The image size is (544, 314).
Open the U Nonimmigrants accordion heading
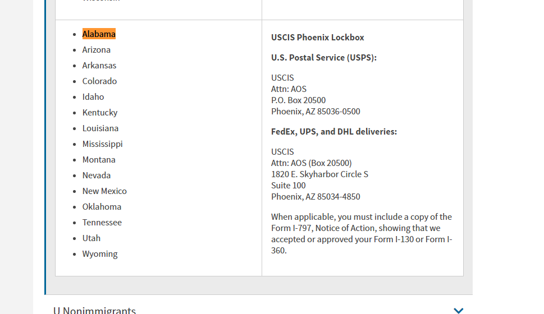94,310
